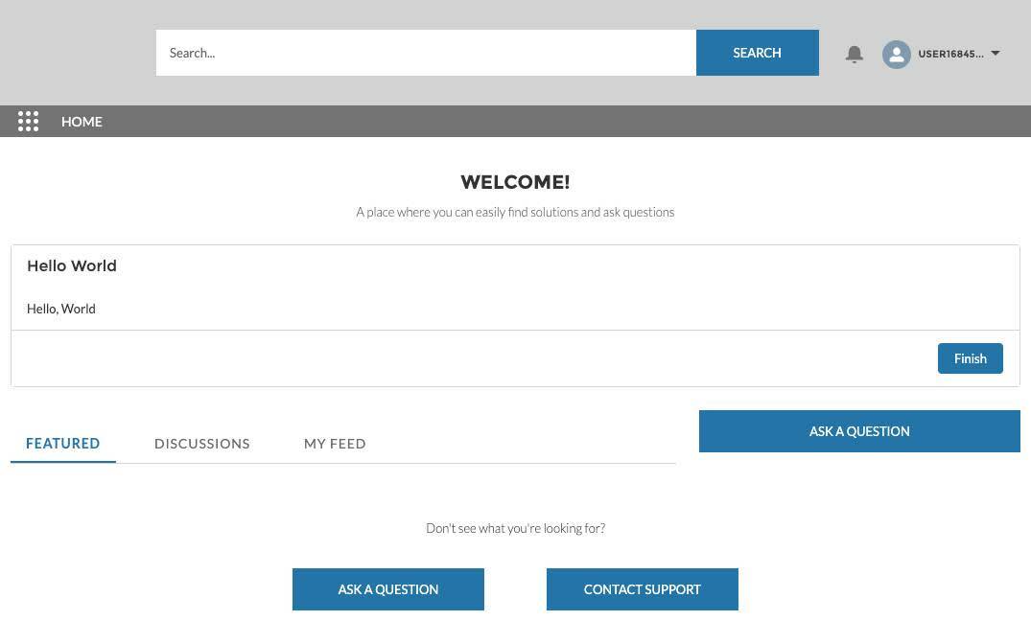Image resolution: width=1031 pixels, height=621 pixels.
Task: Open the MY FEED tab
Action: point(335,444)
